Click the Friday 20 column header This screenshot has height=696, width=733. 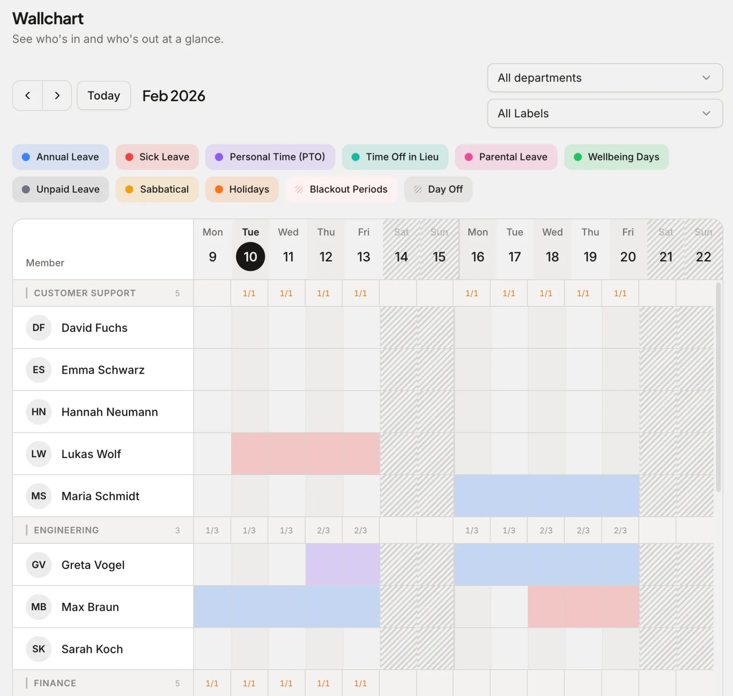(x=628, y=249)
